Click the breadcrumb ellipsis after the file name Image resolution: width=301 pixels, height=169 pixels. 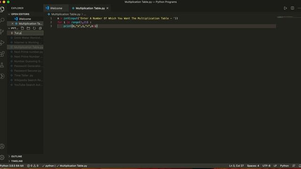[85, 15]
